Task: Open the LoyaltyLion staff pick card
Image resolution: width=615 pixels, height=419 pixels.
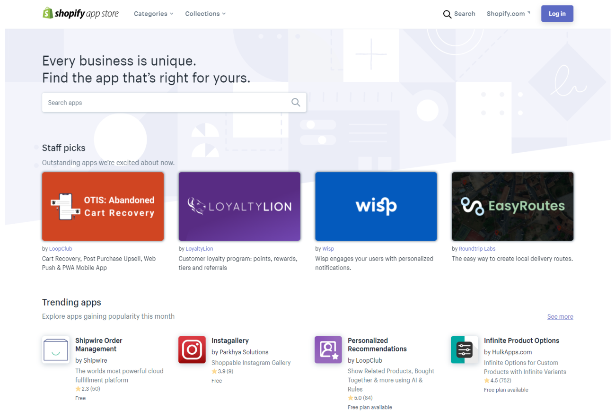Action: (239, 206)
